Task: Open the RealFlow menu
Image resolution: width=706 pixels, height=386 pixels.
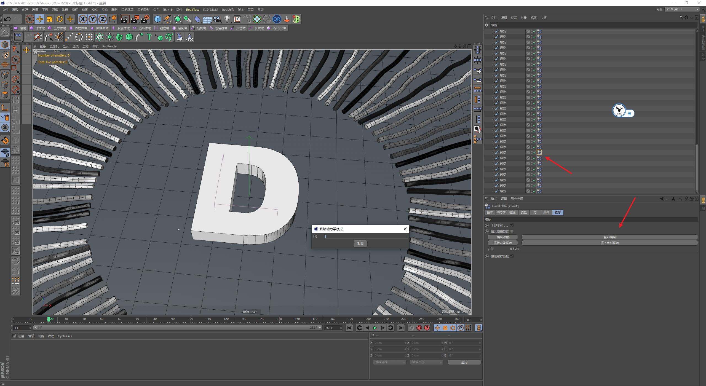Action: [x=192, y=9]
